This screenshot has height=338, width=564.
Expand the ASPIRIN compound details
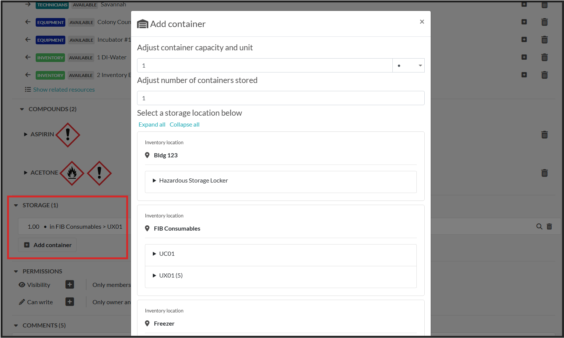(26, 134)
